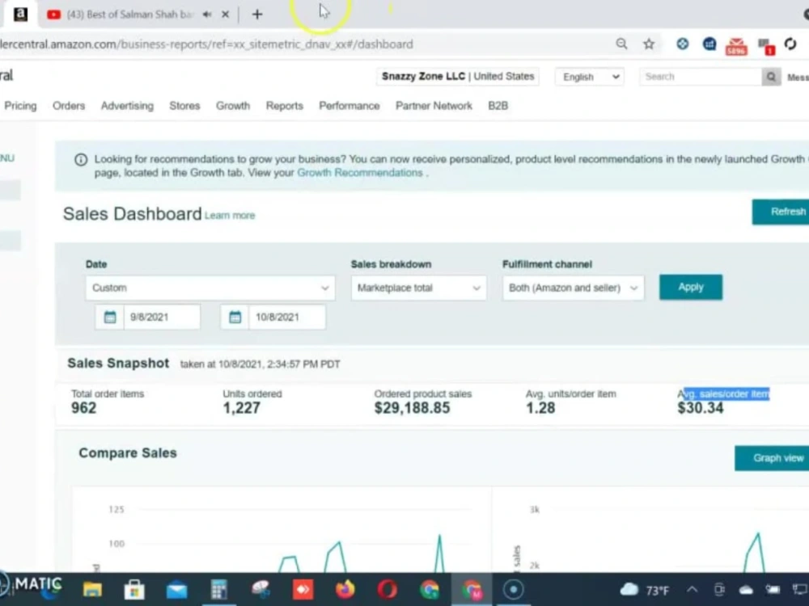Switch to Chrome profile M window

[x=472, y=590]
